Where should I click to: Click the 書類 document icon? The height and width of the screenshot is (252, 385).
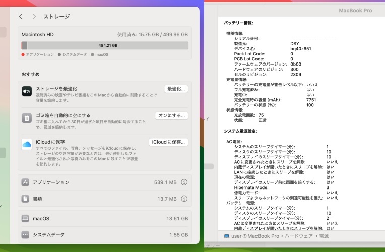[25, 199]
